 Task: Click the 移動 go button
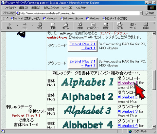tap(150, 13)
